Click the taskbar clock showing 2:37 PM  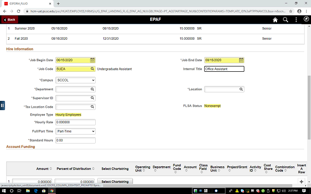(293, 191)
